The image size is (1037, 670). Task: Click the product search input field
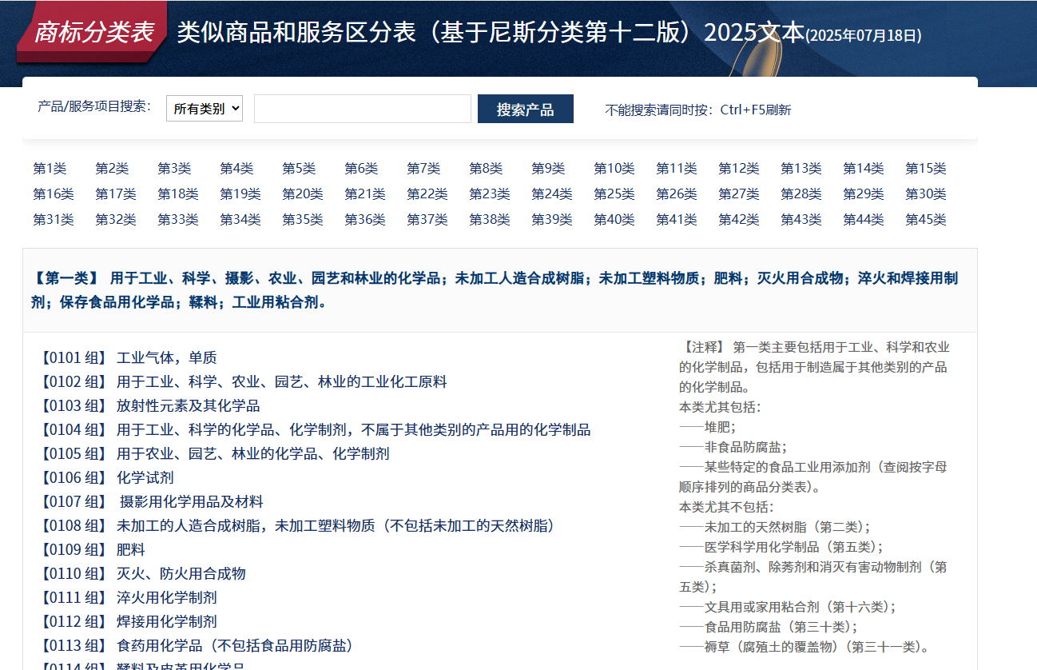(x=362, y=108)
